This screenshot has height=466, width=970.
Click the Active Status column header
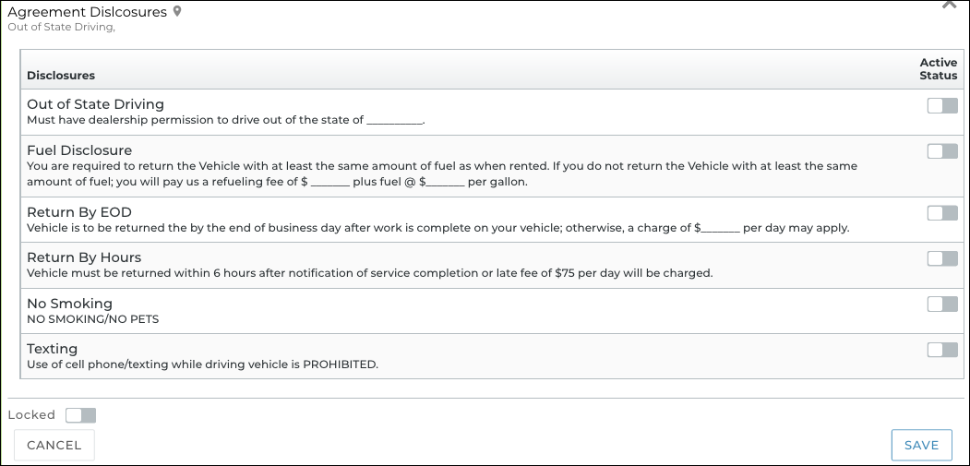click(938, 69)
